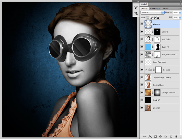Image resolution: width=182 pixels, height=139 pixels.
Task: Hide the Strap Overpaint layer
Action: 142,62
